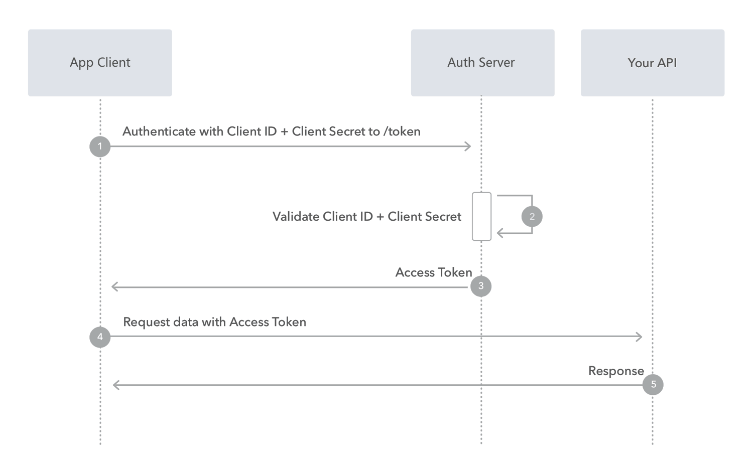Viewport: 753px width, 463px height.
Task: Click the self-loop return arrowhead on Auth Server
Action: pos(500,233)
